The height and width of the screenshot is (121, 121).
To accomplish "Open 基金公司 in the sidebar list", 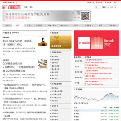I will click(x=55, y=75).
